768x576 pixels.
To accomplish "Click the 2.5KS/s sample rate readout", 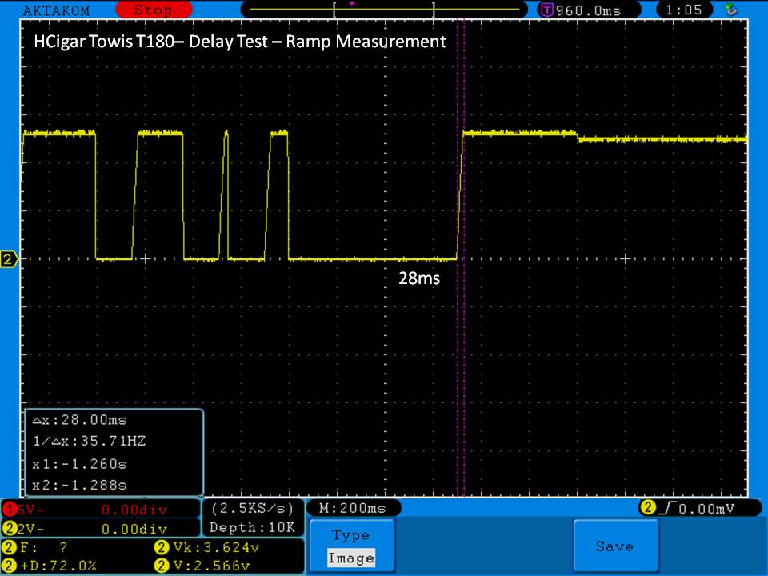I will click(x=253, y=509).
